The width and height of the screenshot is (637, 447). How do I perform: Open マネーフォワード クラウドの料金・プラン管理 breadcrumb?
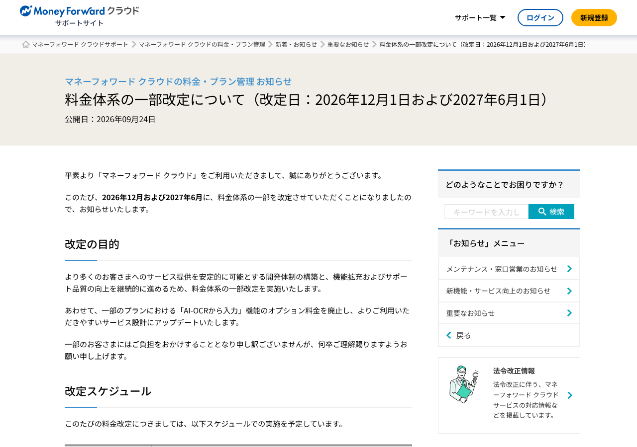(x=202, y=44)
